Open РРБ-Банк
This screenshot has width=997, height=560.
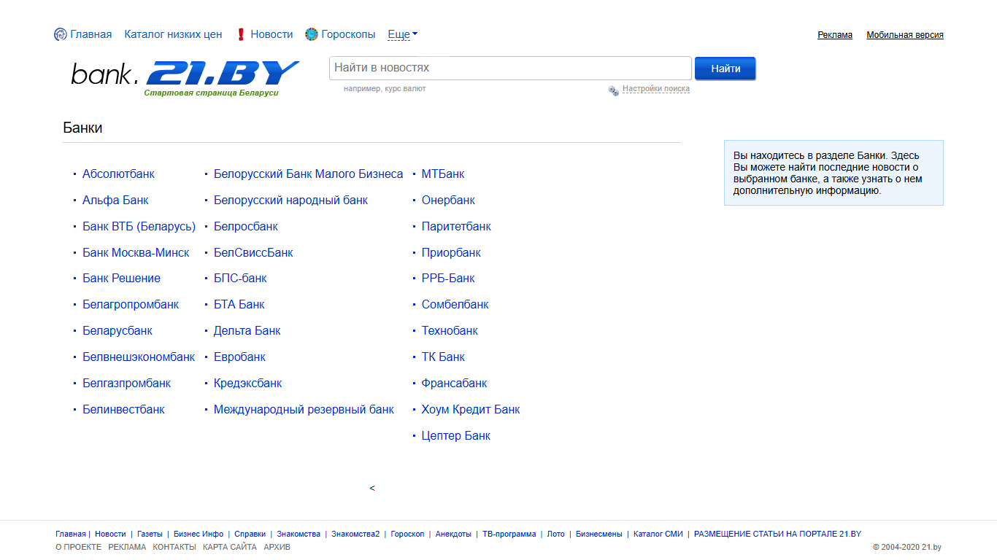pyautogui.click(x=448, y=279)
